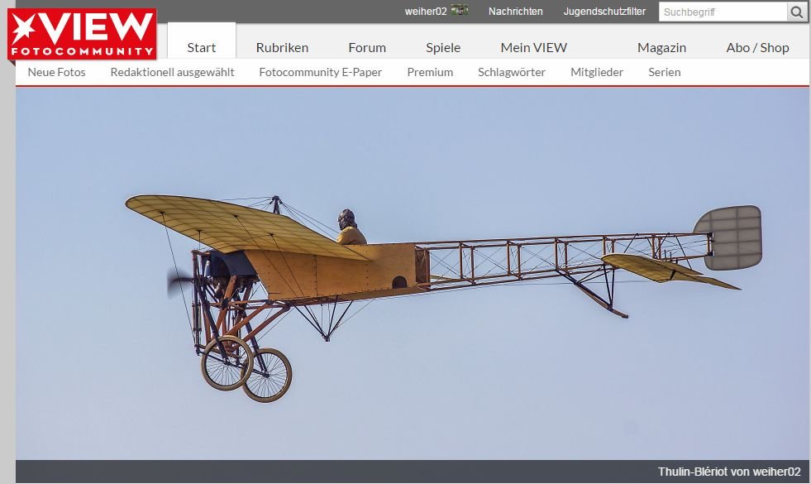Show Neue Fotos
This screenshot has height=484, width=811.
(x=56, y=72)
